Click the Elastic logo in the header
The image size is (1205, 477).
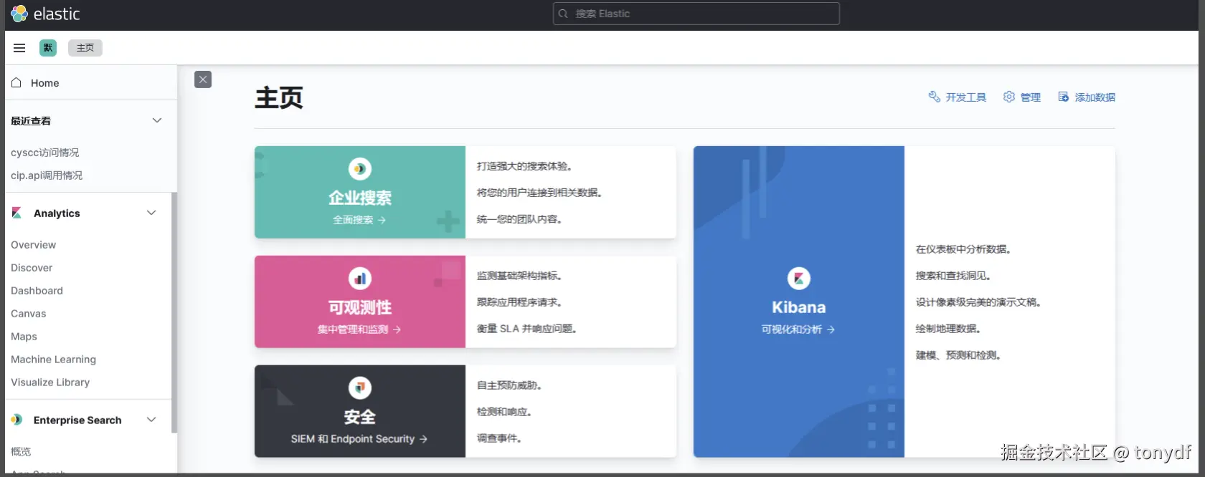click(x=45, y=14)
